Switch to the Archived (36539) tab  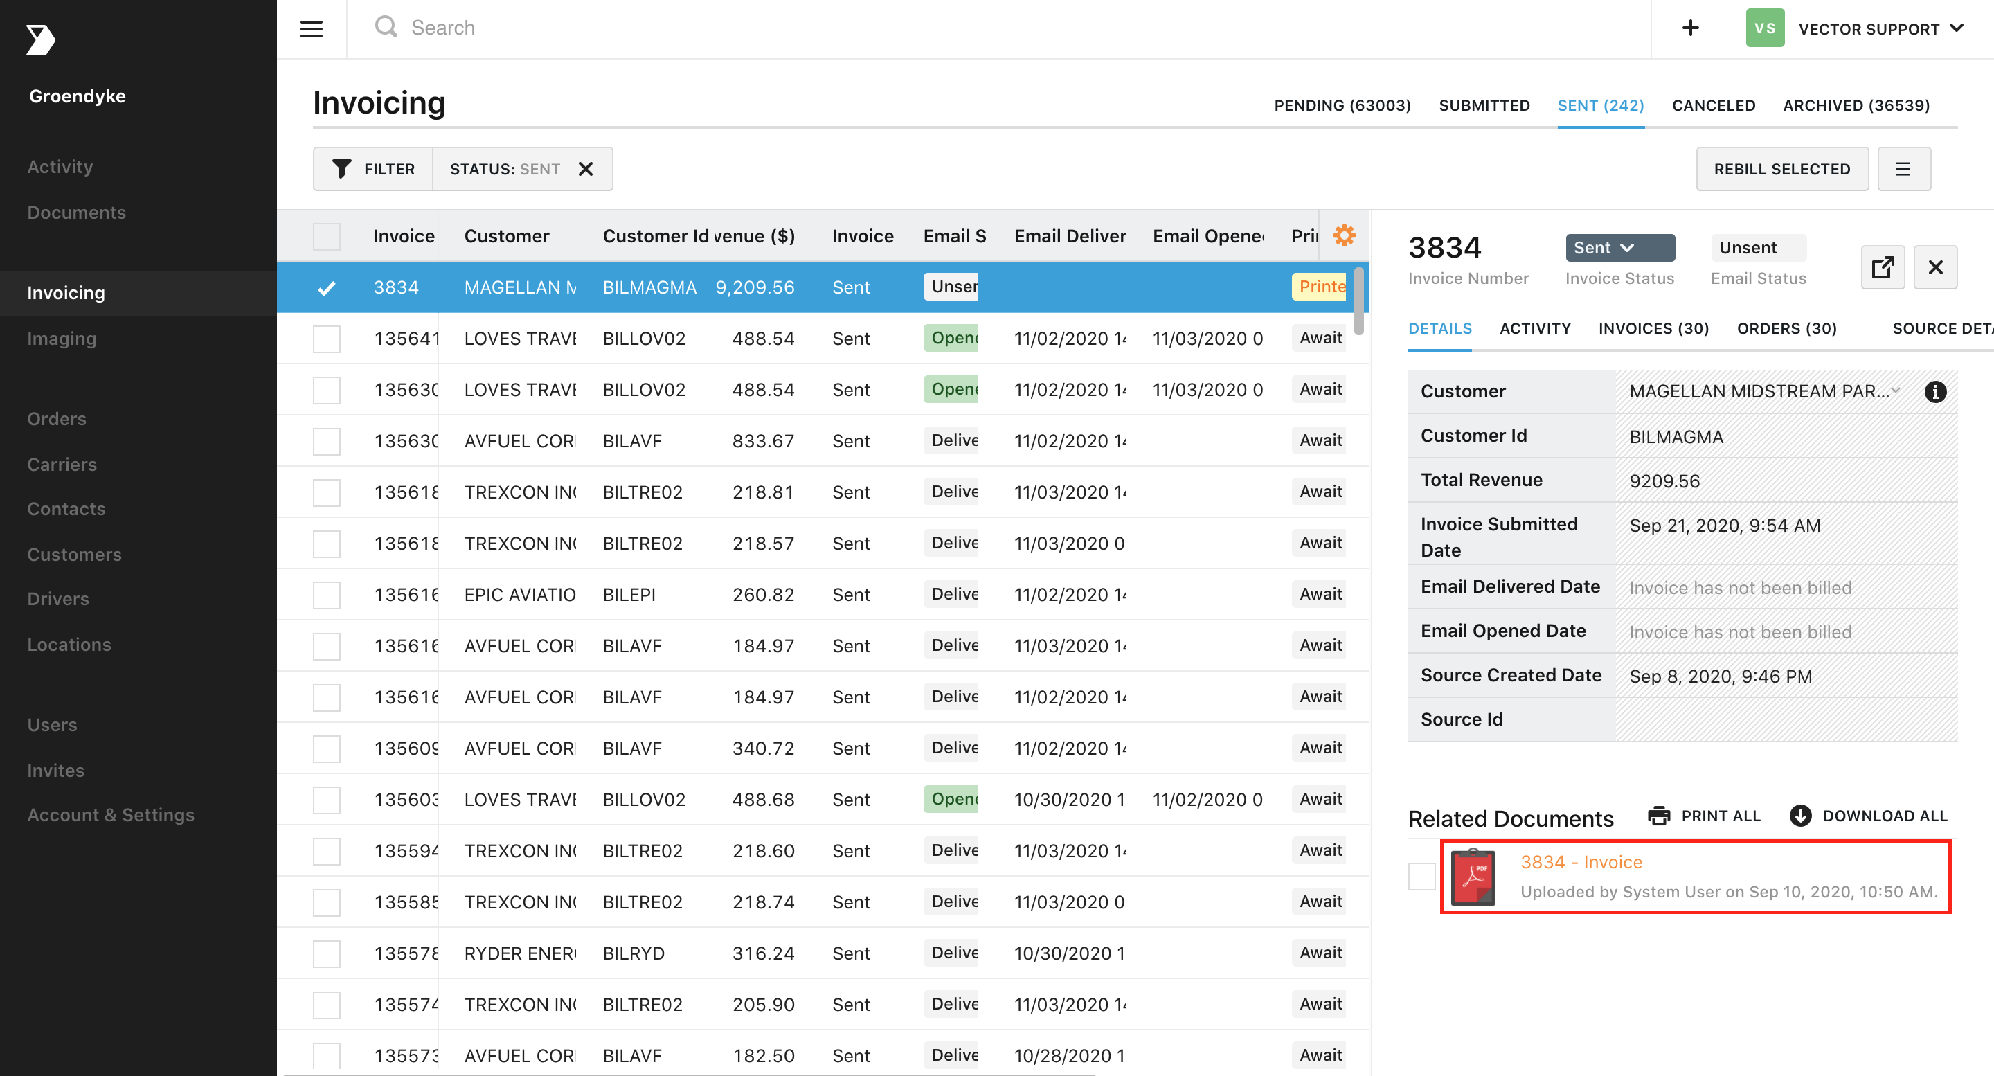(1856, 105)
